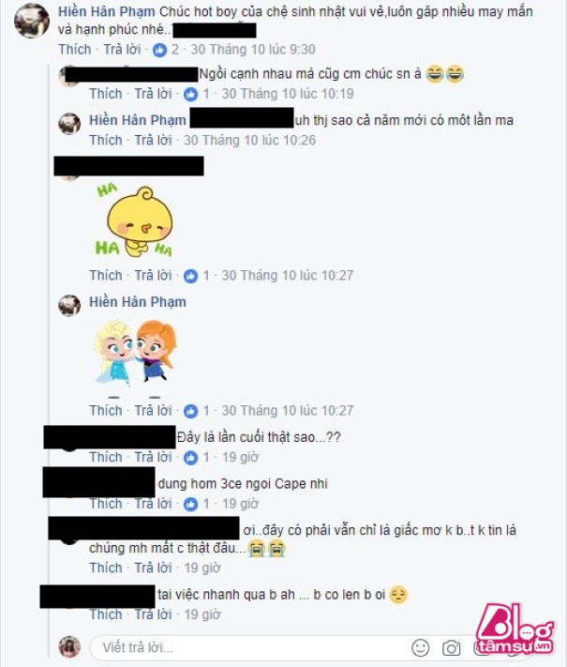
Task: Open likes on Elsa Anna sticker comment
Action: 191,411
